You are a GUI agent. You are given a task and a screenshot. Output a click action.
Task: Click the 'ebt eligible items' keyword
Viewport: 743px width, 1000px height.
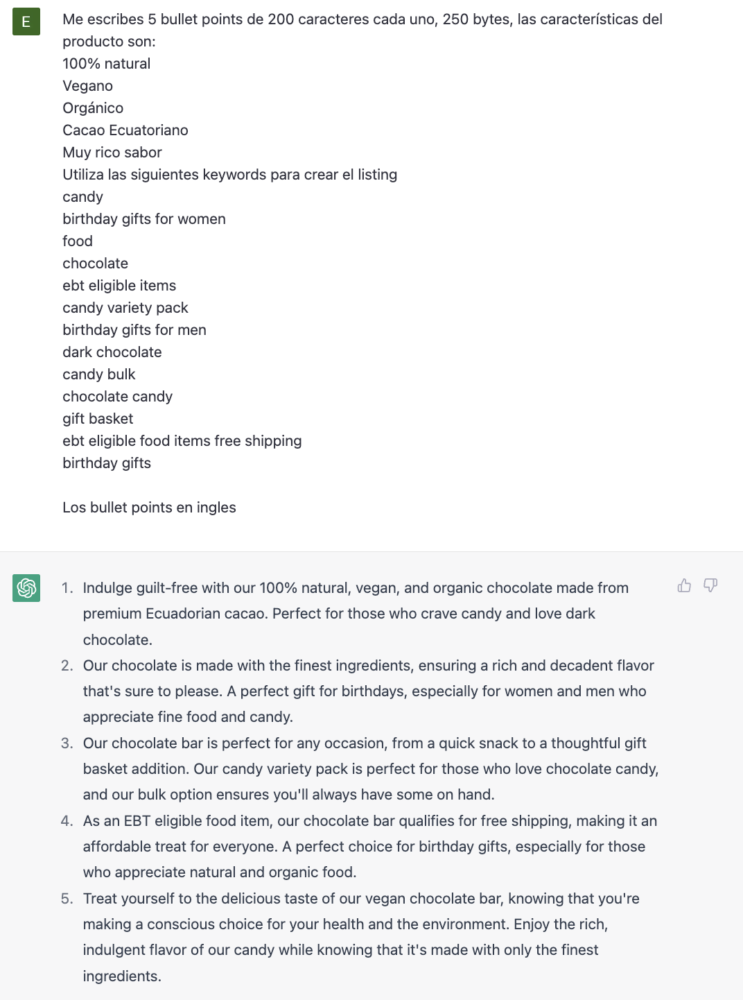tap(119, 286)
